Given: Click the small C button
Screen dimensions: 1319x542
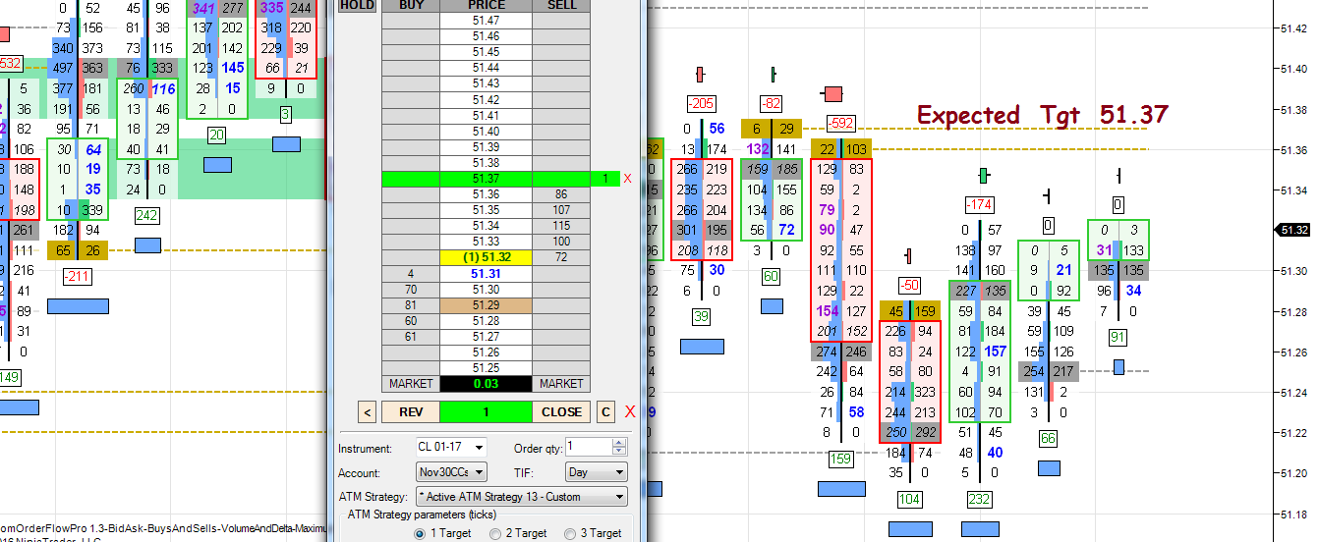Looking at the screenshot, I should pos(605,412).
